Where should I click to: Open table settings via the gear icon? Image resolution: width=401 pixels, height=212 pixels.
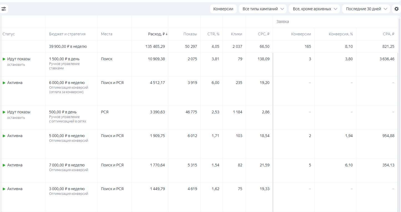pyautogui.click(x=397, y=9)
